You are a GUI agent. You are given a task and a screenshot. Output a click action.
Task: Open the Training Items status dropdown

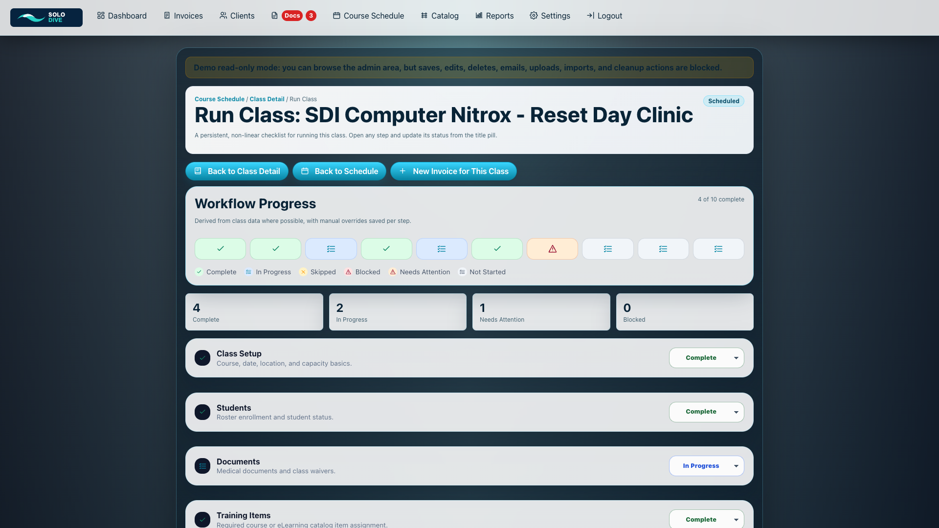click(x=706, y=519)
